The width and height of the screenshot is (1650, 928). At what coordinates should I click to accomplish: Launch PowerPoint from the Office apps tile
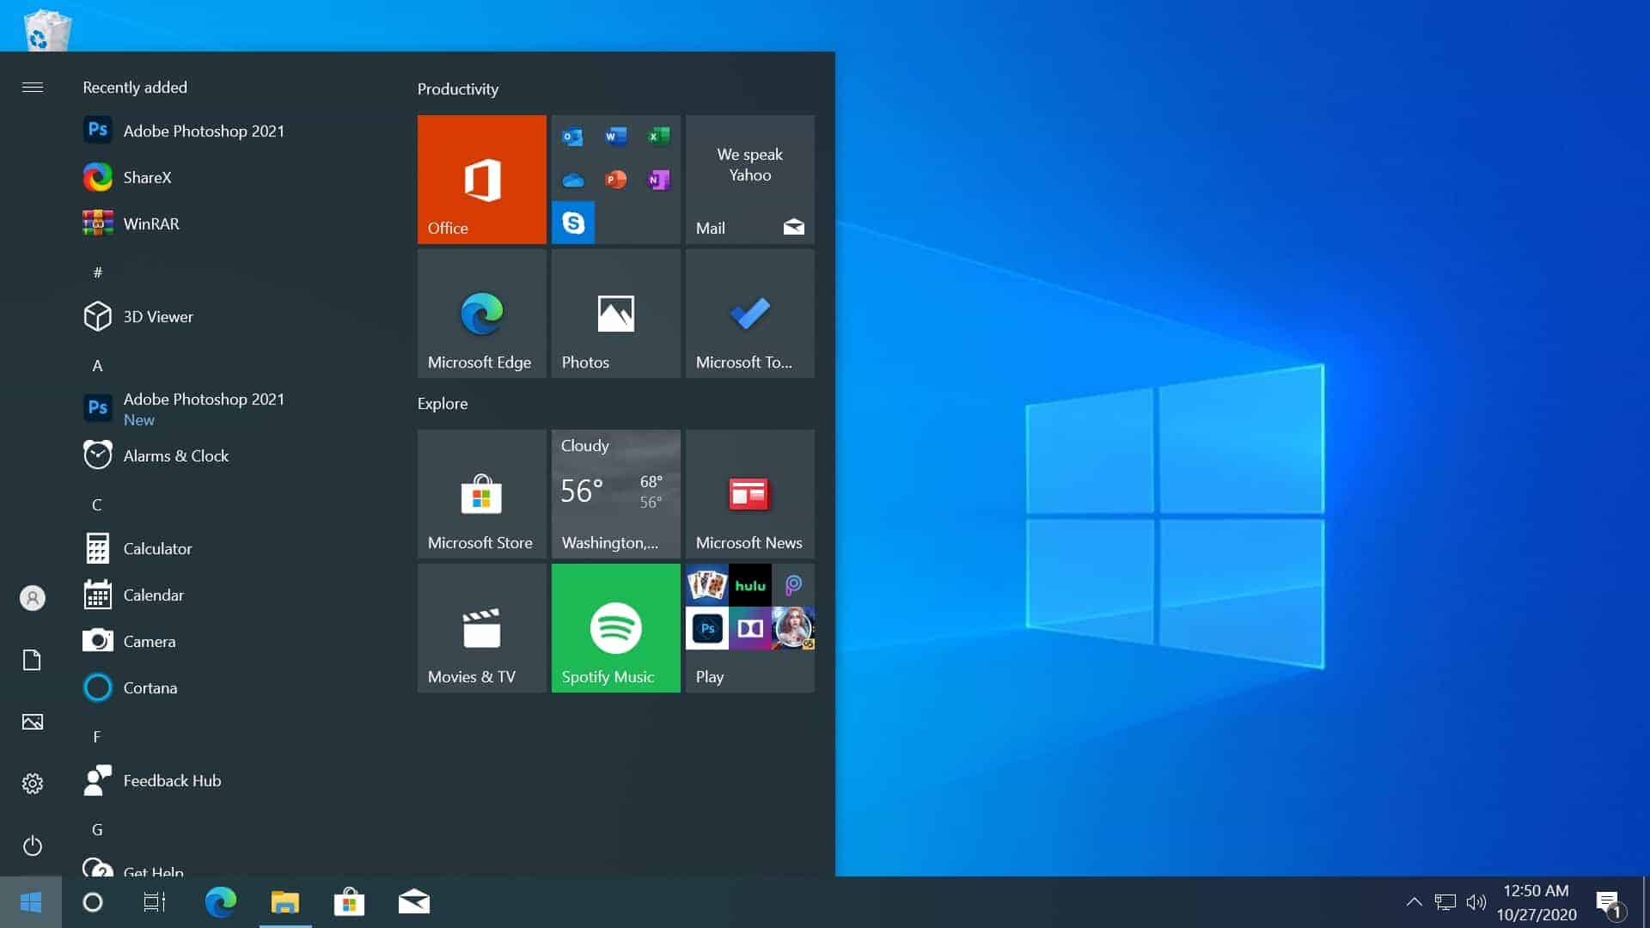(x=615, y=180)
